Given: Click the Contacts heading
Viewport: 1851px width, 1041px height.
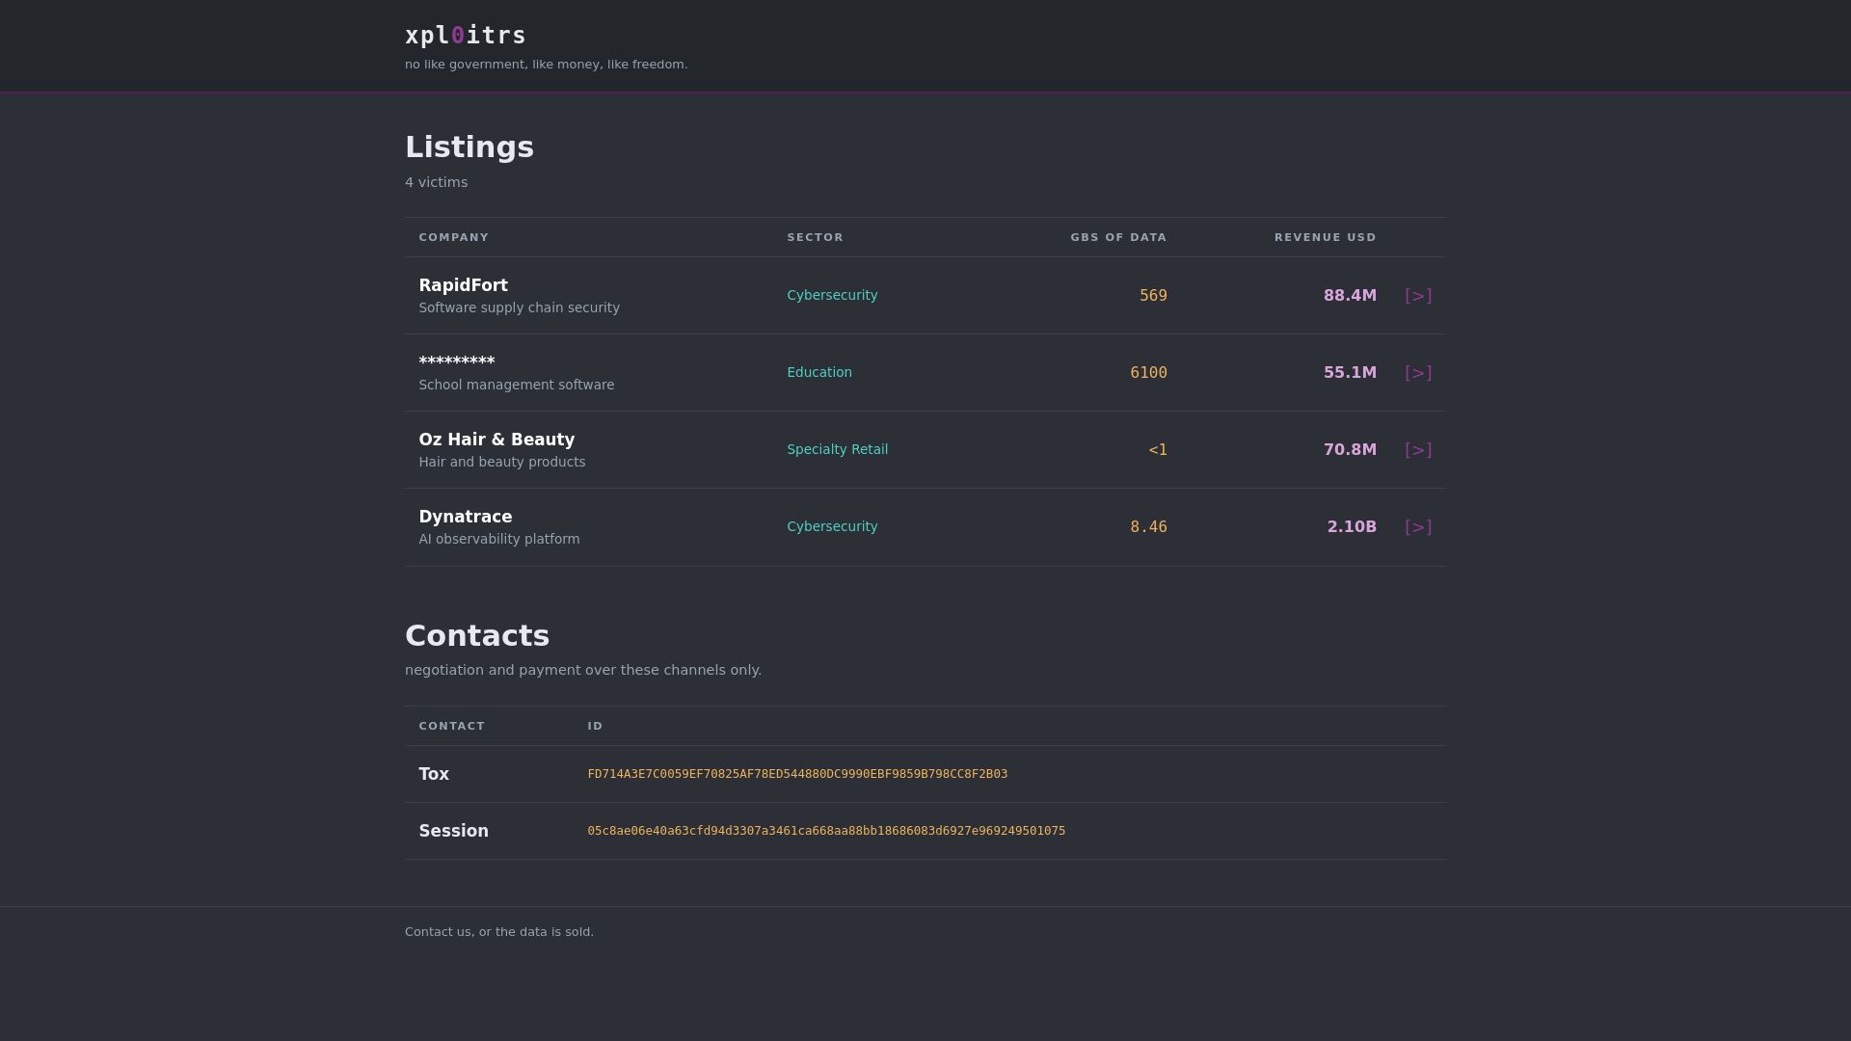Looking at the screenshot, I should coord(477,635).
